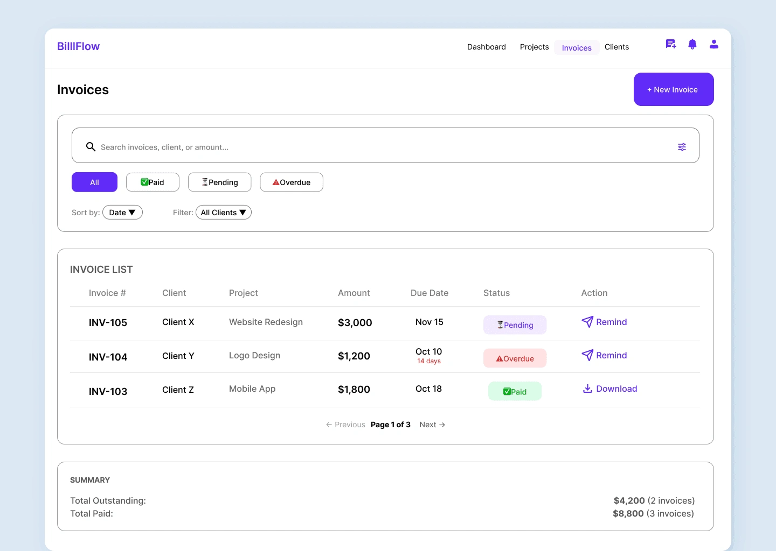Image resolution: width=776 pixels, height=551 pixels.
Task: Click the Remind paper plane icon for INV-104
Action: click(587, 355)
